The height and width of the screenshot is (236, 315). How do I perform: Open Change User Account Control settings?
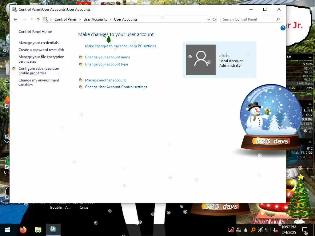tap(116, 87)
